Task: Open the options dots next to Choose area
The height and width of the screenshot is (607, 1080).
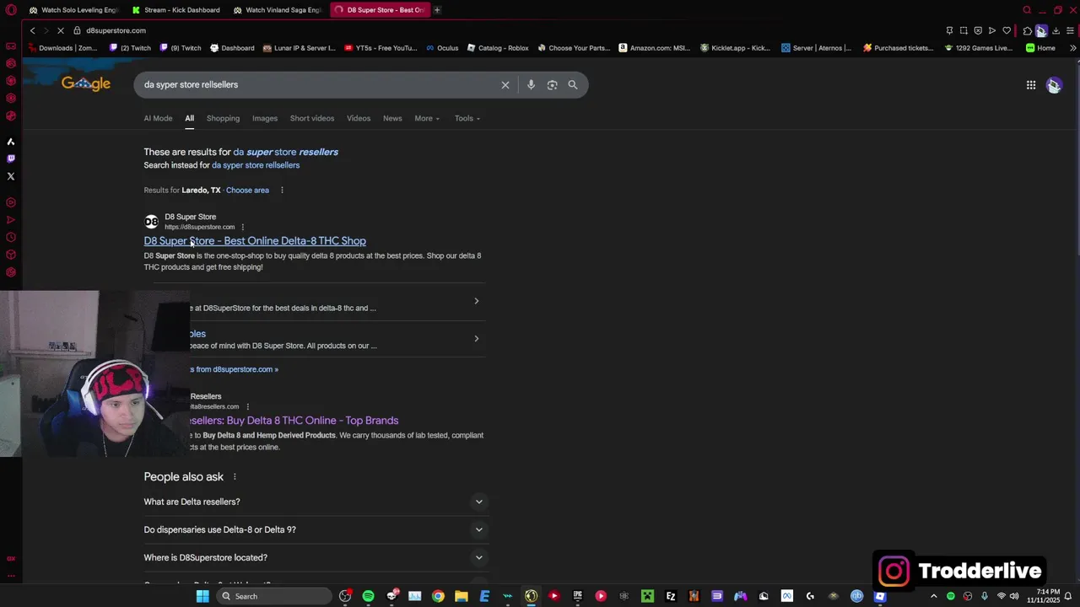Action: point(282,191)
